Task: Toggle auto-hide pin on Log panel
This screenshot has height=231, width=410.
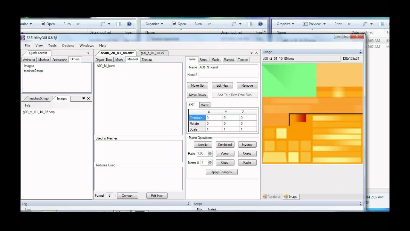Action: (188, 204)
